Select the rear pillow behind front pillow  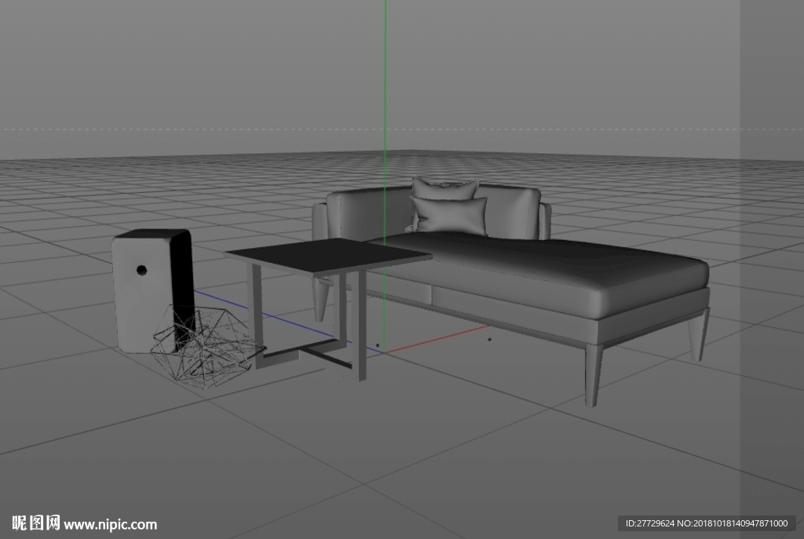pyautogui.click(x=445, y=189)
